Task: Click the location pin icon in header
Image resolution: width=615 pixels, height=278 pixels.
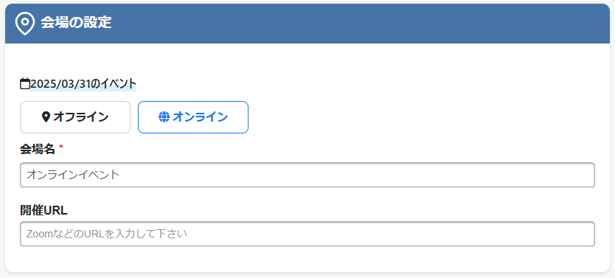Action: [x=24, y=24]
